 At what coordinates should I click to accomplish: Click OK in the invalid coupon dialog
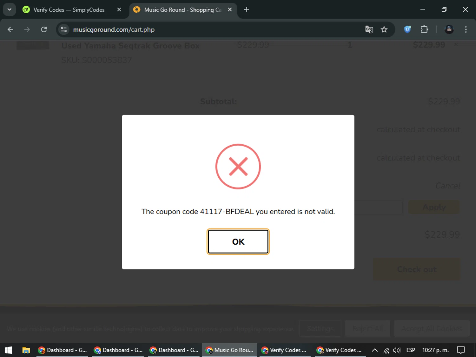238,241
